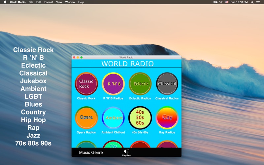264x165 pixels.
Task: Click the Classic Rock caption under its circle
Action: click(86, 98)
